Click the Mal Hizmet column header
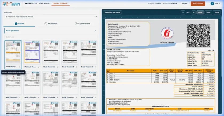Viewport: 224px width, 116px height. pos(130,71)
